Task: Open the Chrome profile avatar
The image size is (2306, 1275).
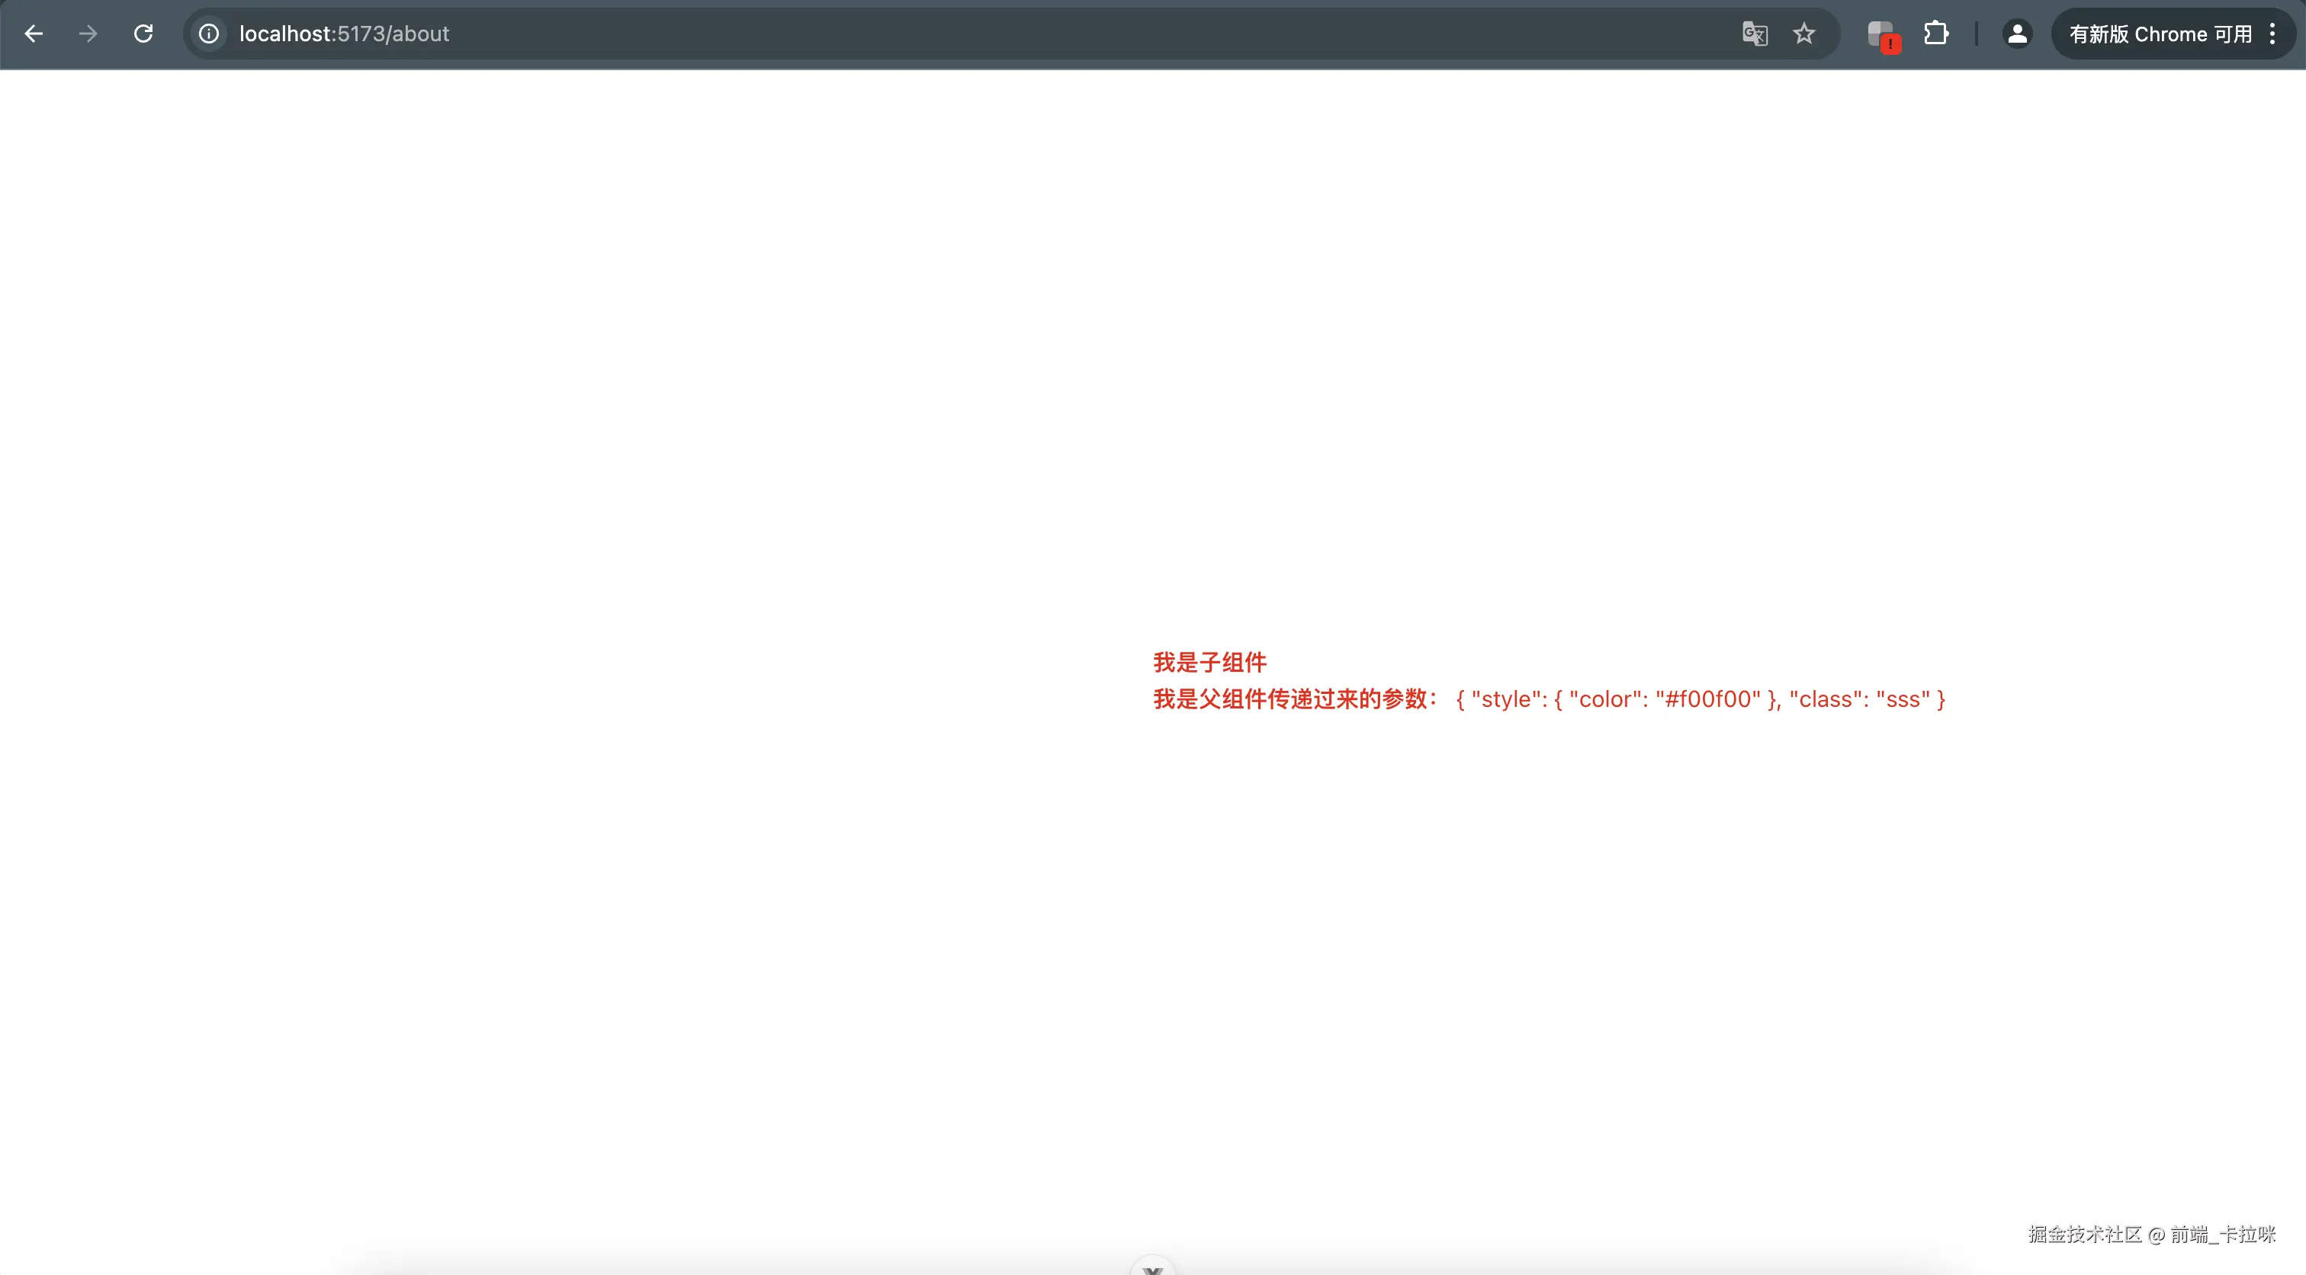Action: (2017, 34)
